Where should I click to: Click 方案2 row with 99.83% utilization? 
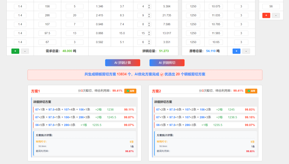click(x=206, y=109)
